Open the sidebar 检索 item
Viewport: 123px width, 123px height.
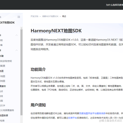click(2, 121)
